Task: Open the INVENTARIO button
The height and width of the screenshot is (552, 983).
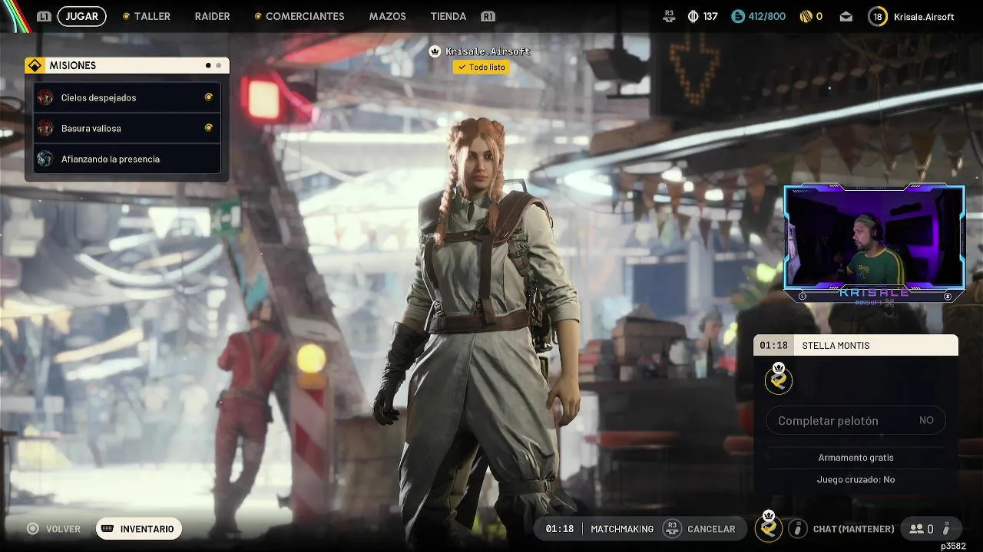Action: point(139,529)
